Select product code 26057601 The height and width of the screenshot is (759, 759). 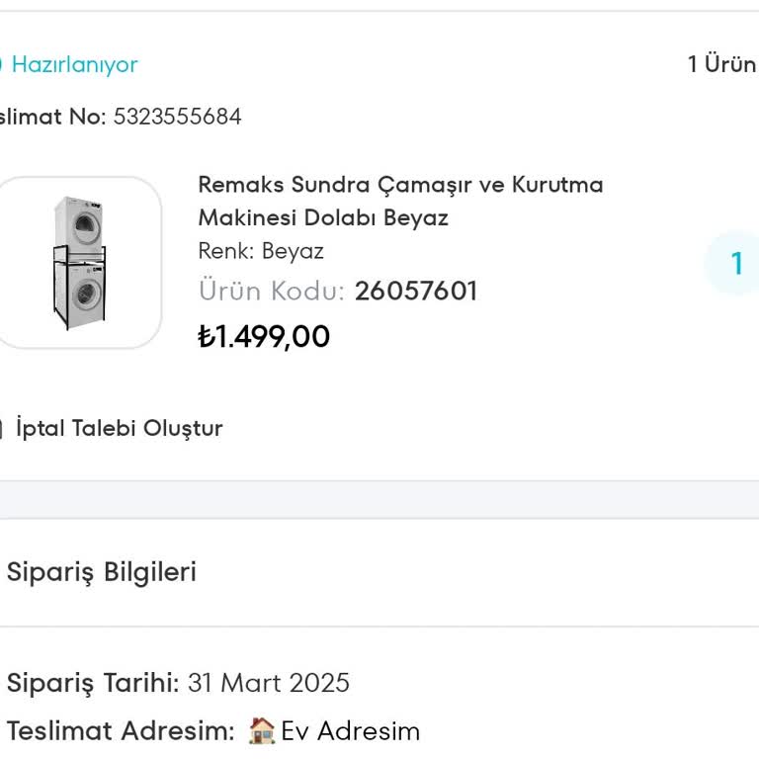click(416, 292)
